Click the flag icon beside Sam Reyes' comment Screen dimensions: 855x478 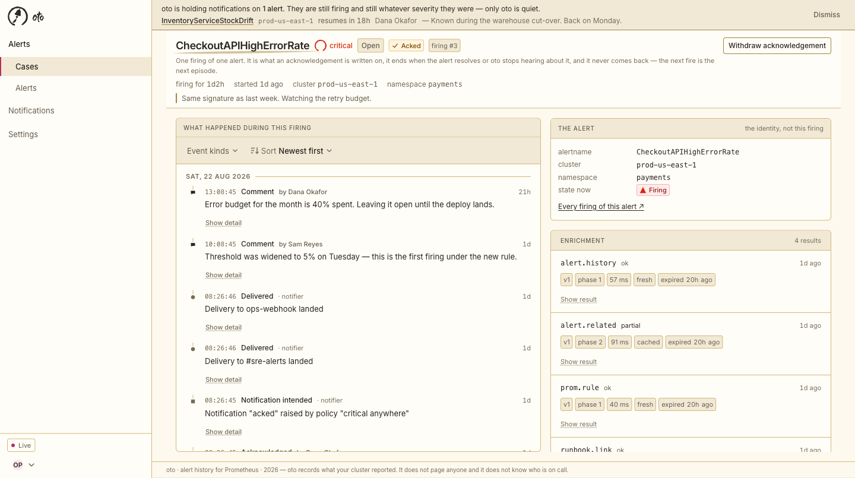193,244
